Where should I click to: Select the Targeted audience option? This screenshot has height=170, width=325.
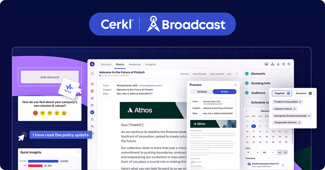[x=281, y=93]
